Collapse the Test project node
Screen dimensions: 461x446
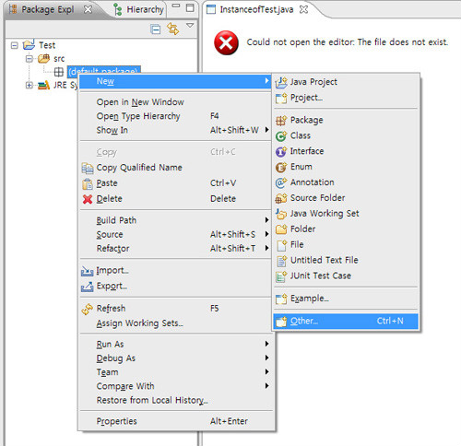pyautogui.click(x=14, y=46)
